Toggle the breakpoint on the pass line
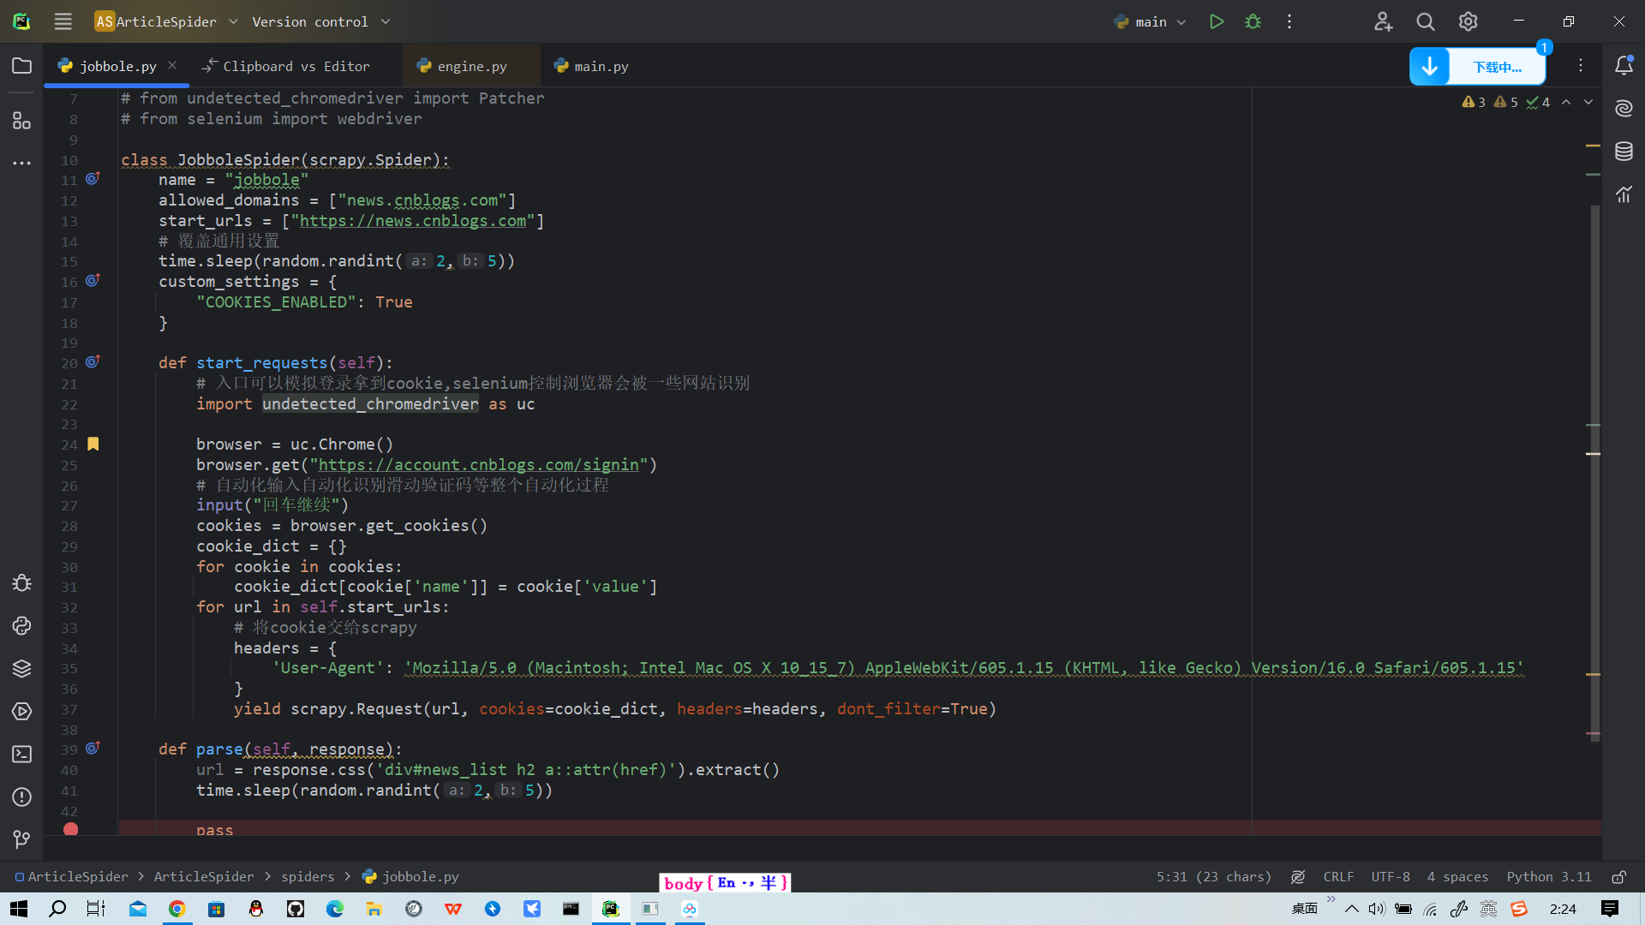The height and width of the screenshot is (925, 1645). coord(71,829)
